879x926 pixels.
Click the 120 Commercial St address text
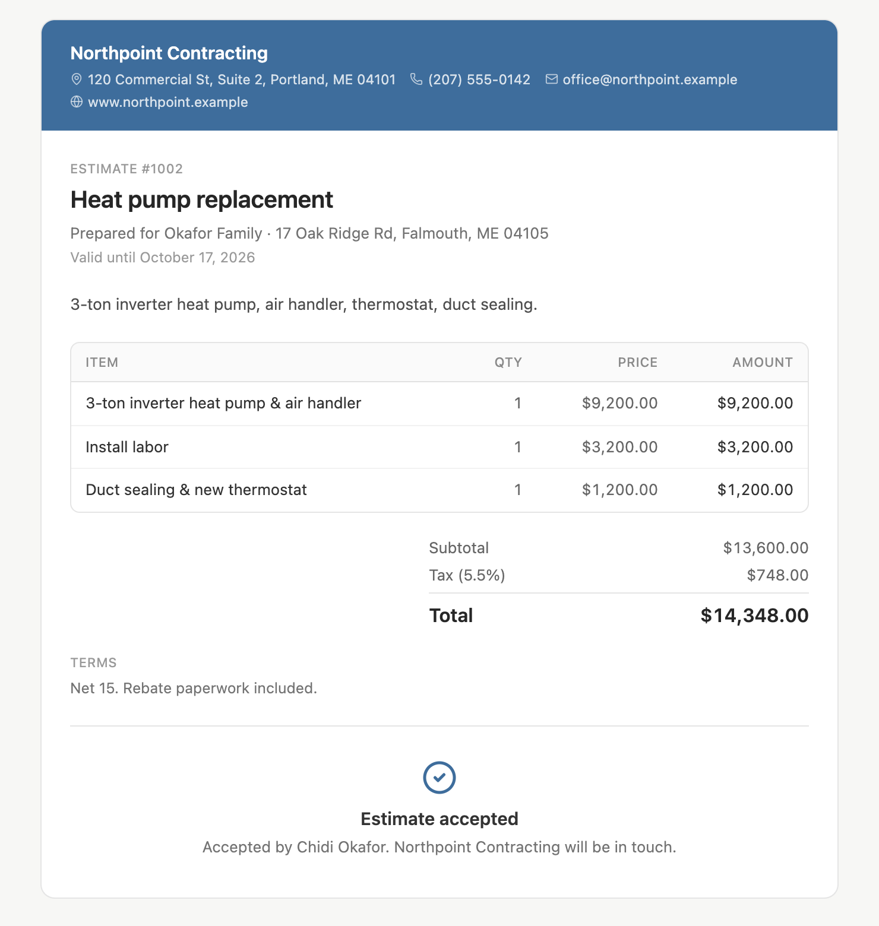point(242,80)
